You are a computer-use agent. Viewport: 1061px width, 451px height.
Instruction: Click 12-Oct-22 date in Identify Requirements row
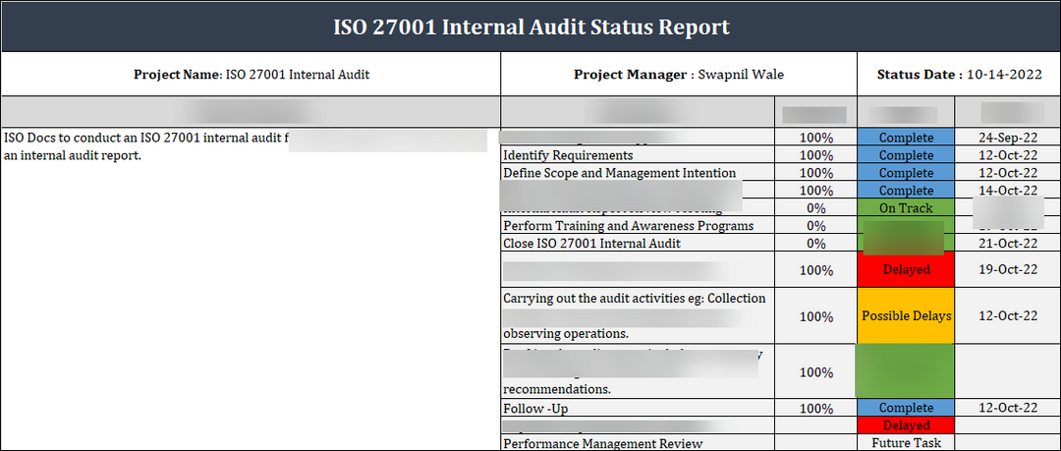(1008, 155)
